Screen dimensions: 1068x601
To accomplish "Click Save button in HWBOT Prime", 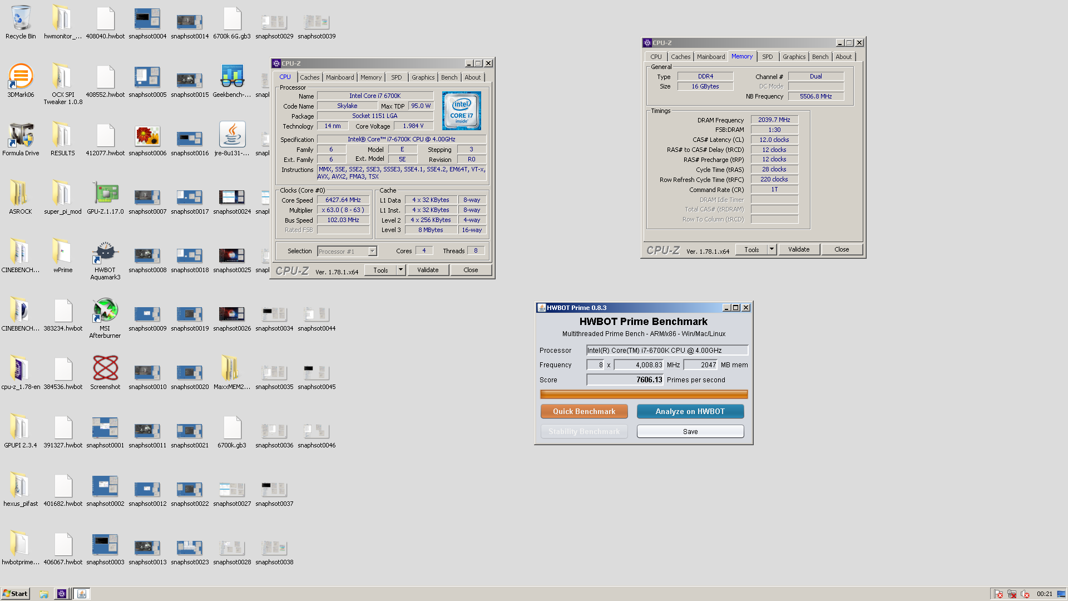I will click(690, 431).
